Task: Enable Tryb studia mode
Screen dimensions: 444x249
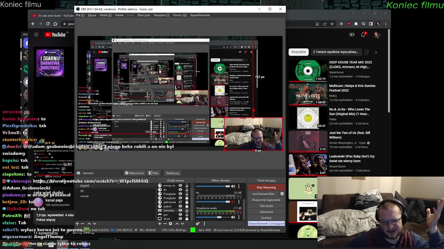Action: point(266,206)
